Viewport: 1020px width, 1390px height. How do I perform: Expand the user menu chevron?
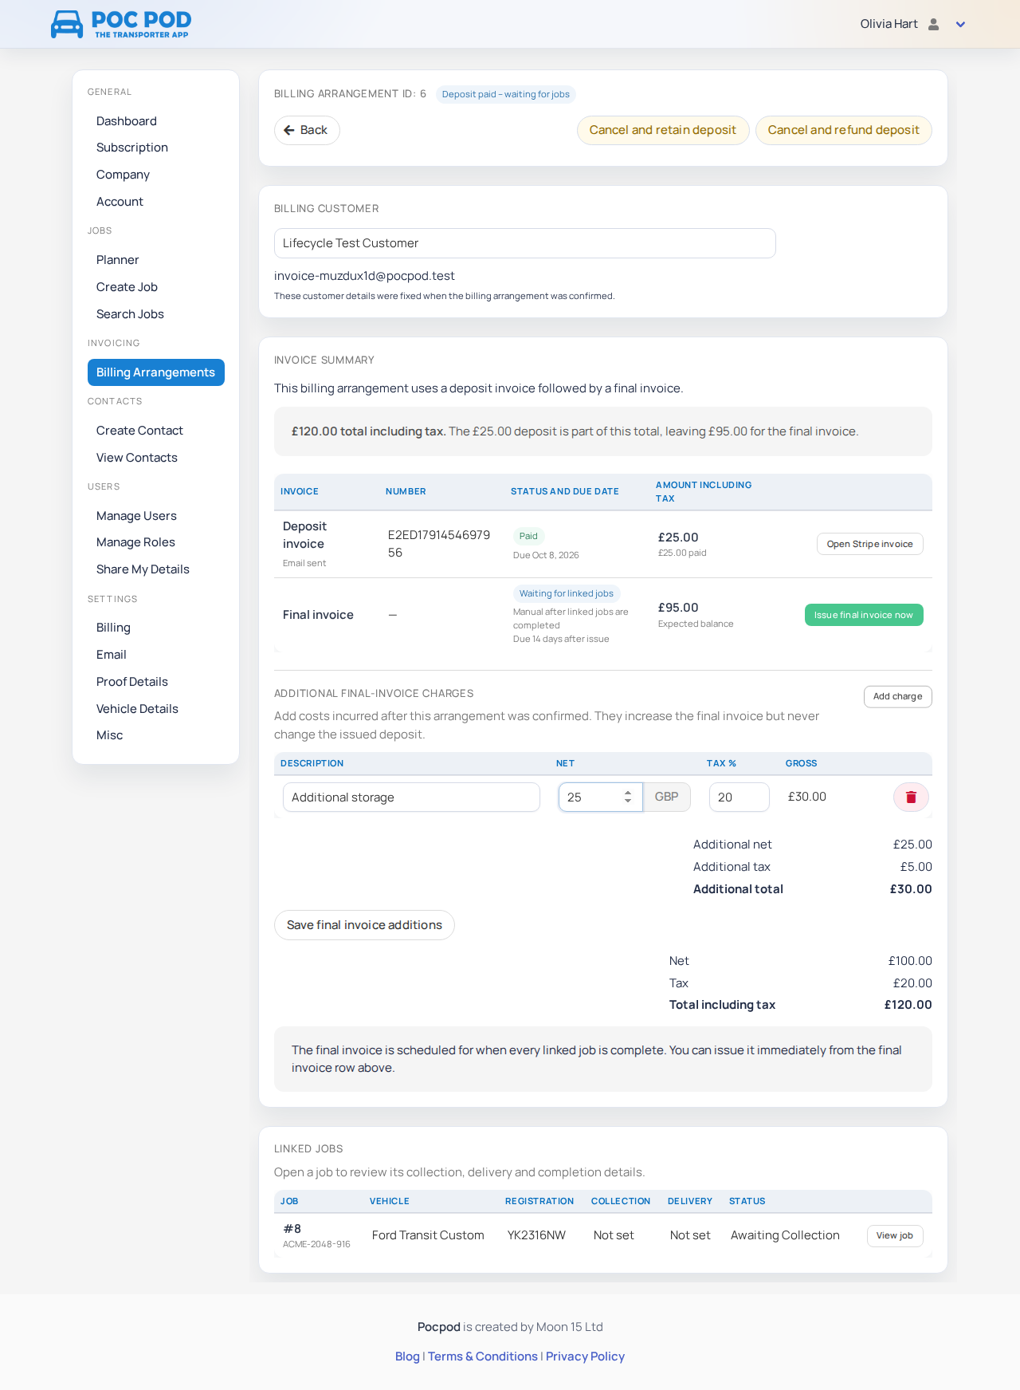click(960, 25)
